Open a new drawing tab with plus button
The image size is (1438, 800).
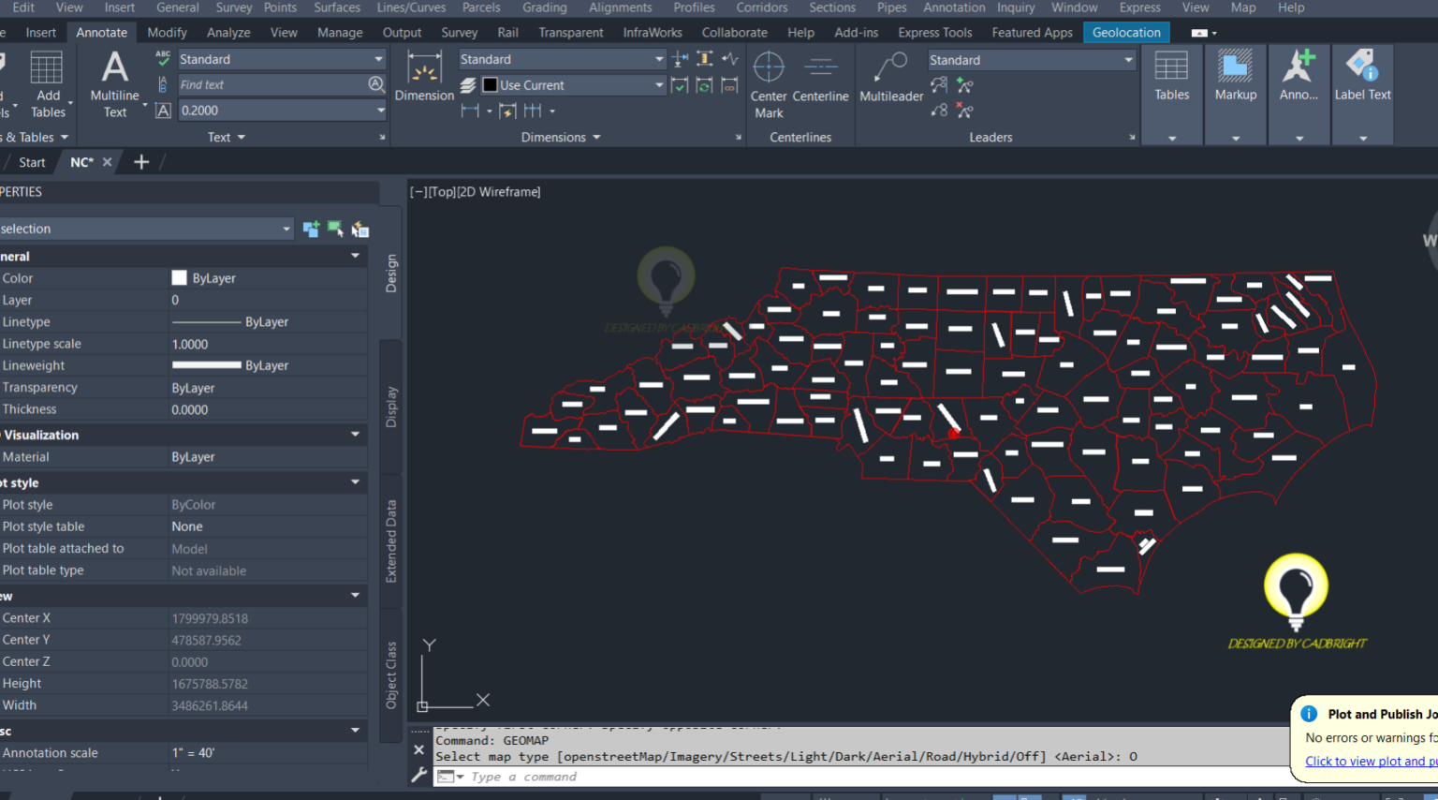tap(141, 162)
